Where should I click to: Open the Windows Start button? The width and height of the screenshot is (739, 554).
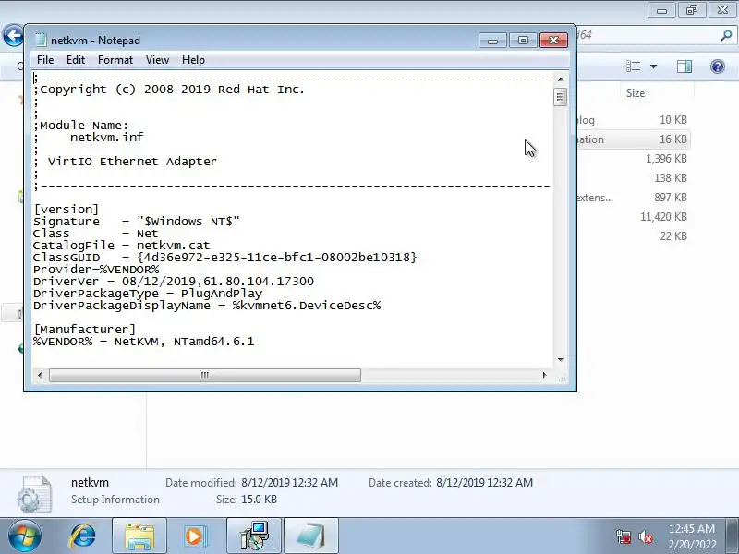pos(25,536)
